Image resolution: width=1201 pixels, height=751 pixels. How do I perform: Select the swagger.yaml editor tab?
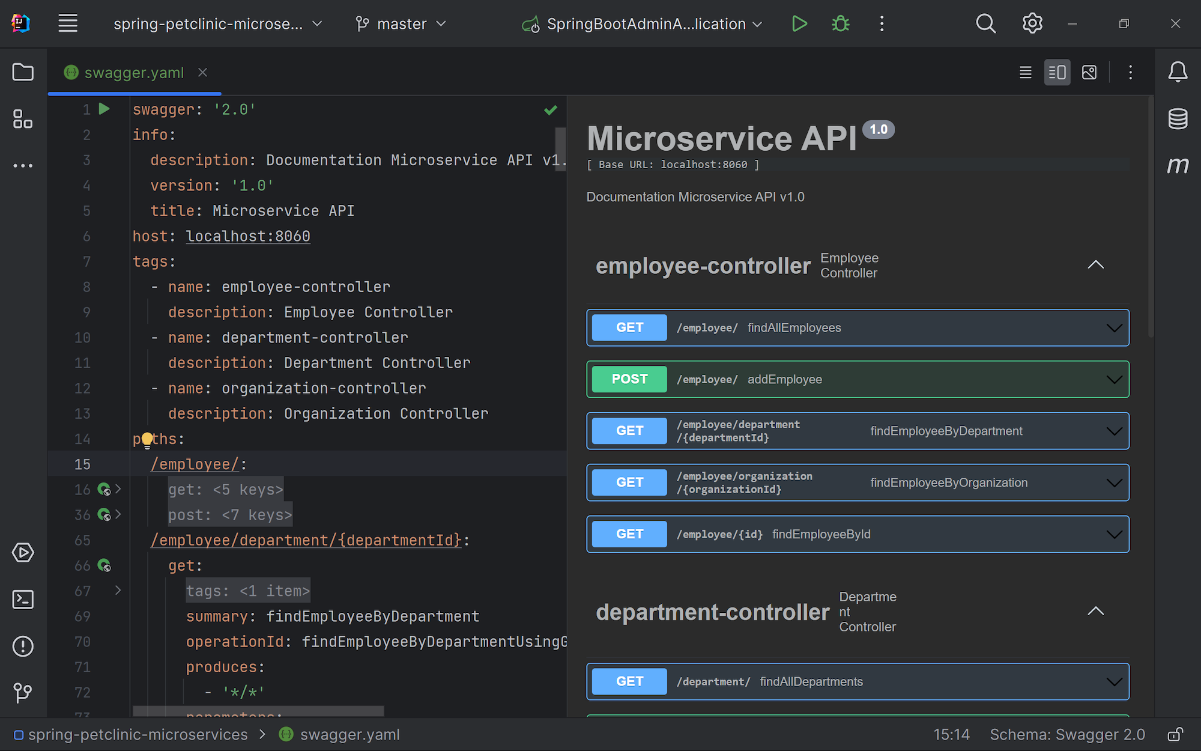pyautogui.click(x=133, y=73)
